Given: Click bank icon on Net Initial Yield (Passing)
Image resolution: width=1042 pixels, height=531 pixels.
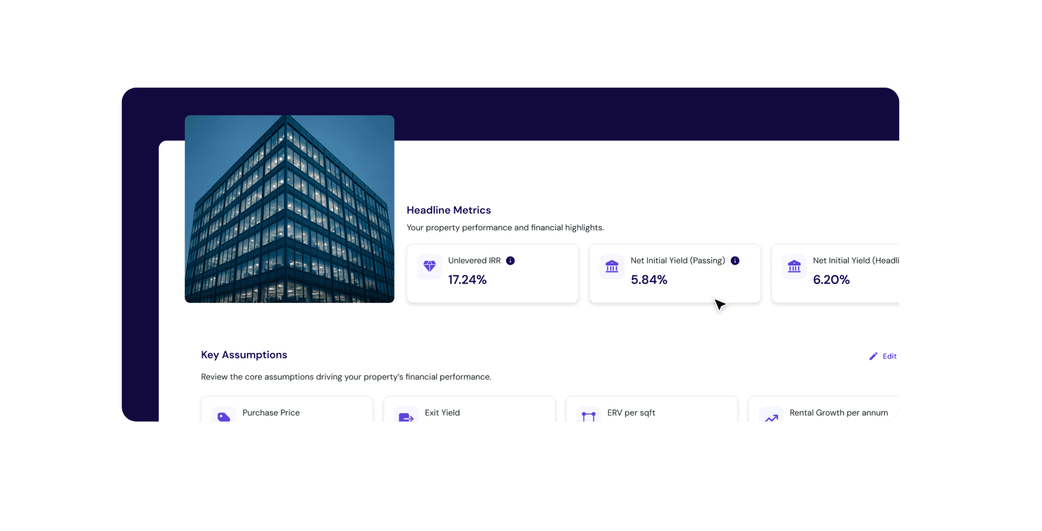Looking at the screenshot, I should 612,266.
